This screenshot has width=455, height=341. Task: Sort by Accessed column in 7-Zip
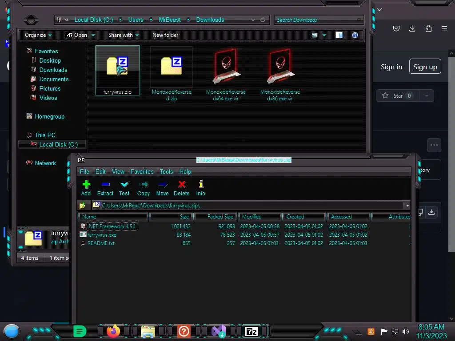348,217
